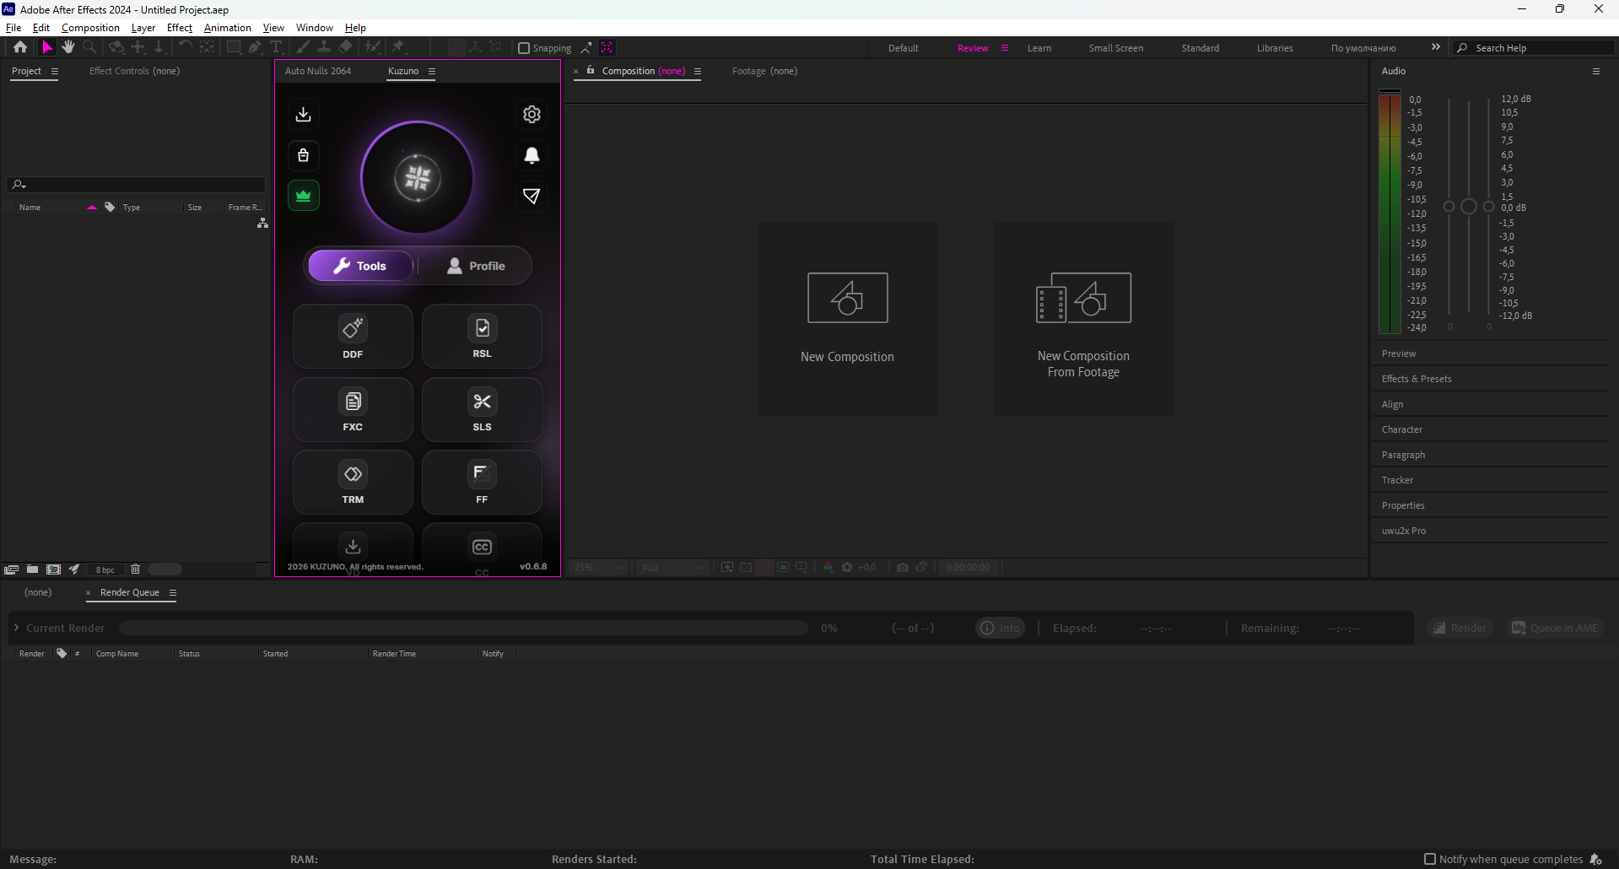Select the Dolly camera tool

click(x=159, y=47)
